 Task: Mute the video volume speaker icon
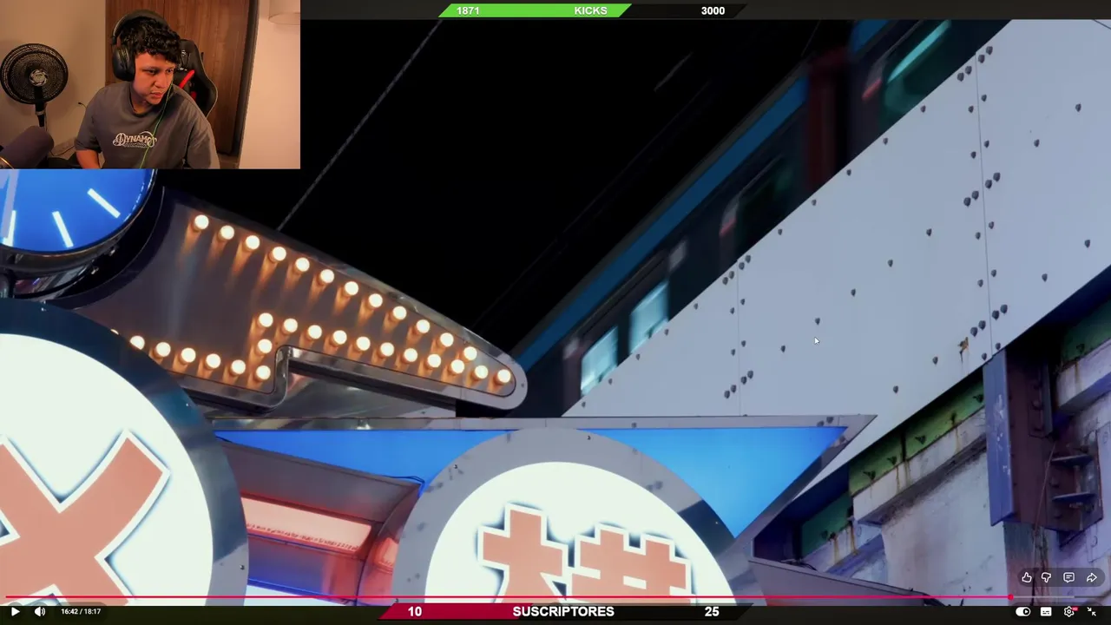pos(40,611)
